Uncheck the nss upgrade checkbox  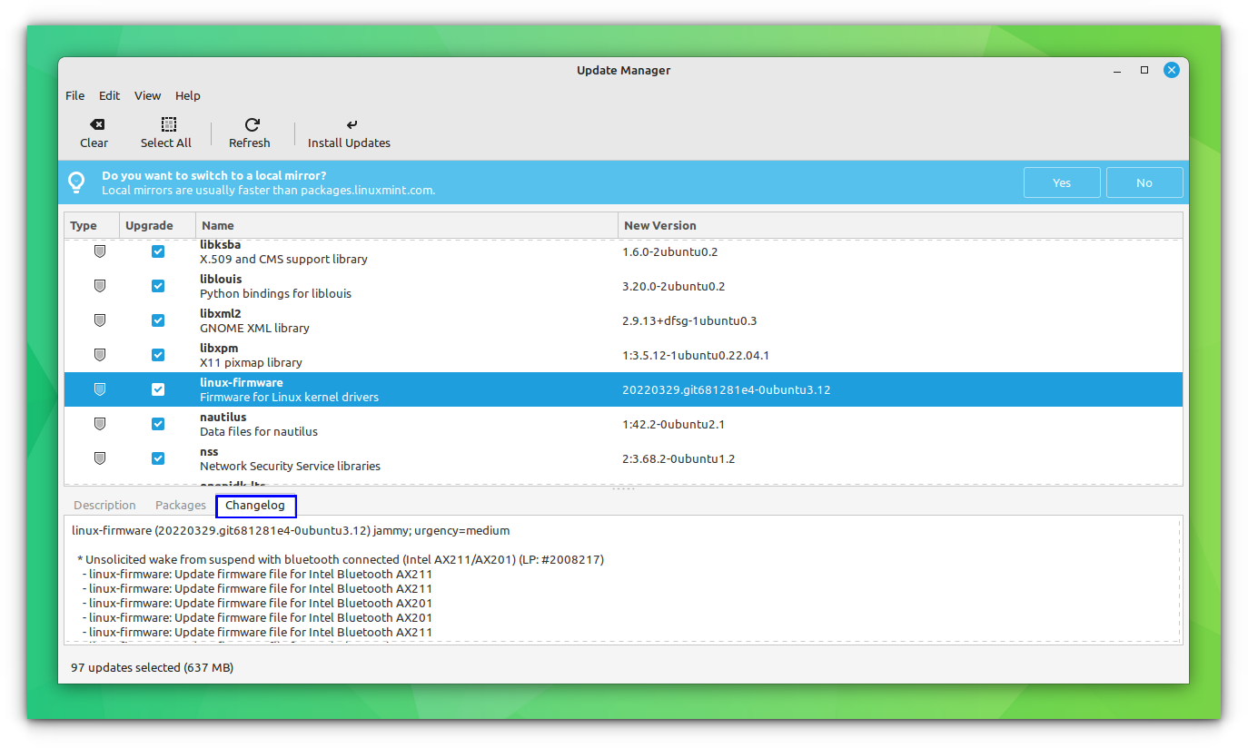click(158, 458)
